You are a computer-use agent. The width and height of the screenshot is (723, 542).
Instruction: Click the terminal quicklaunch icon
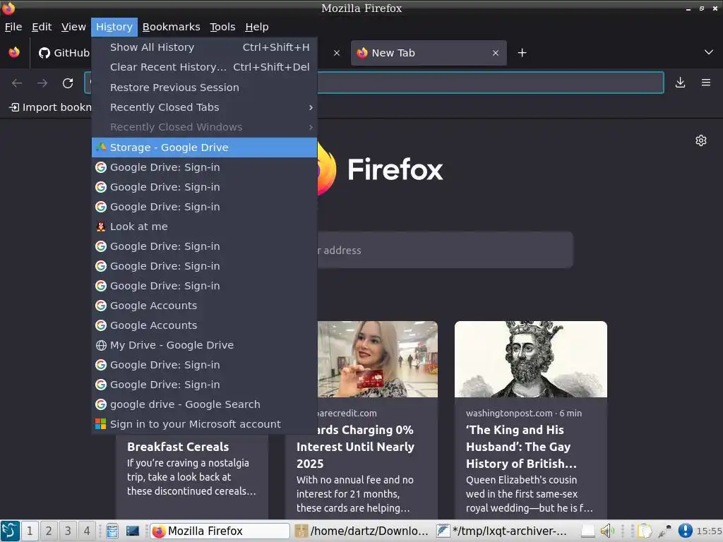(132, 531)
